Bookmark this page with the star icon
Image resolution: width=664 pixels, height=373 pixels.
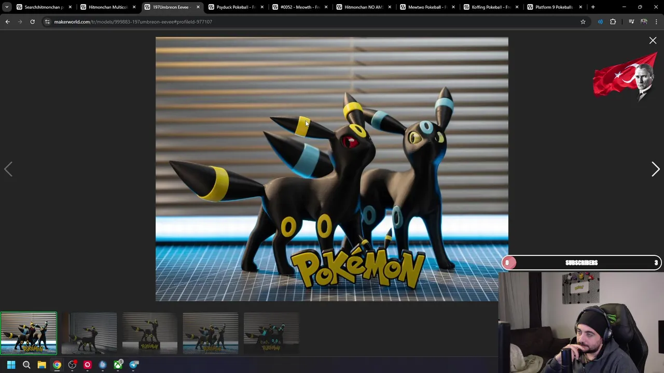583,22
